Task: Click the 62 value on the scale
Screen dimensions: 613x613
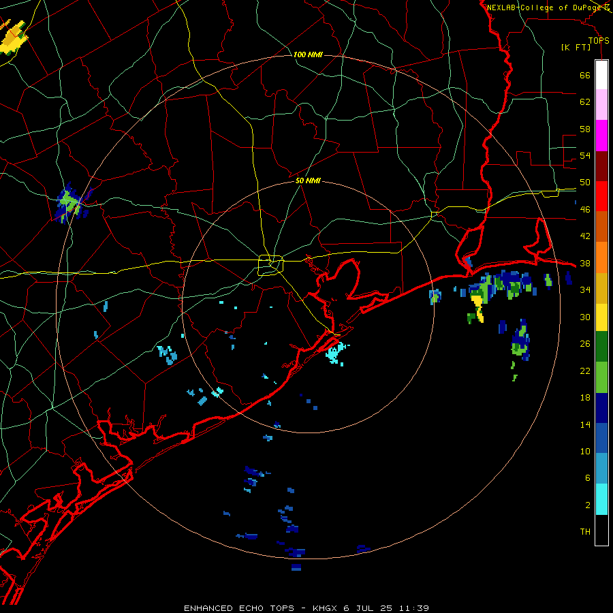Action: tap(585, 101)
